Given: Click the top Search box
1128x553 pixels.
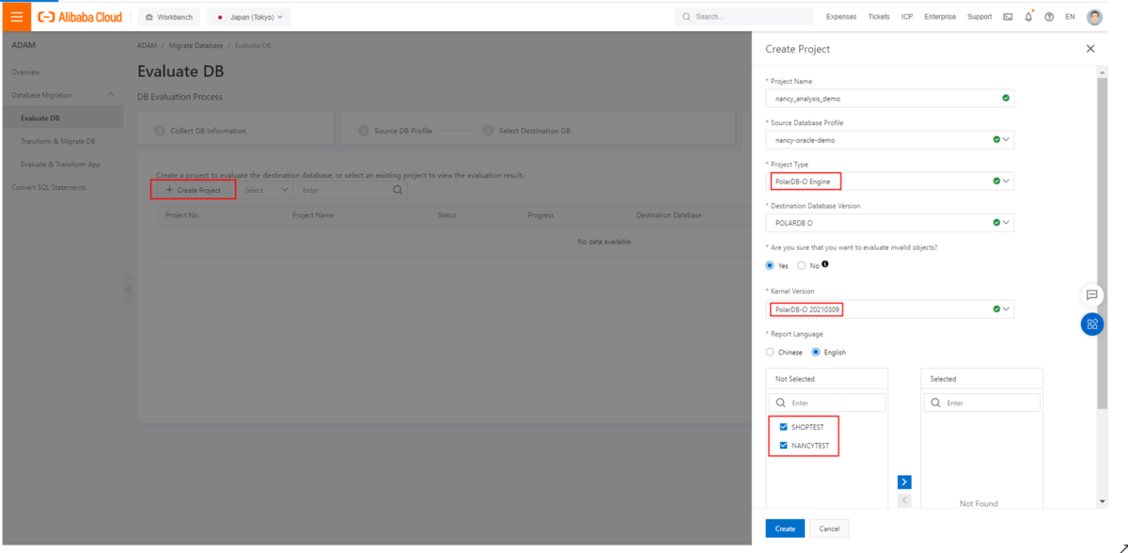Looking at the screenshot, I should [x=744, y=17].
